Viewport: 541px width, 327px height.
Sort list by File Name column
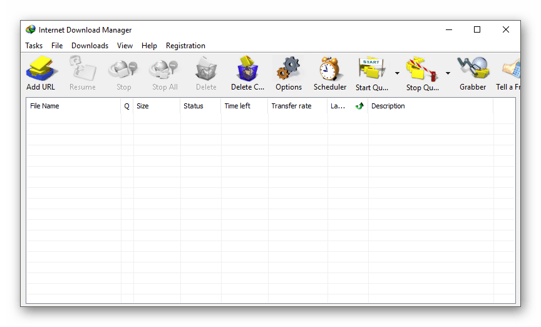coord(73,106)
